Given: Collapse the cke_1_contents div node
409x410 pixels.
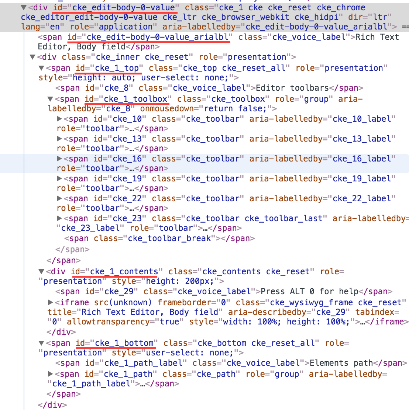Looking at the screenshot, I should click(41, 271).
